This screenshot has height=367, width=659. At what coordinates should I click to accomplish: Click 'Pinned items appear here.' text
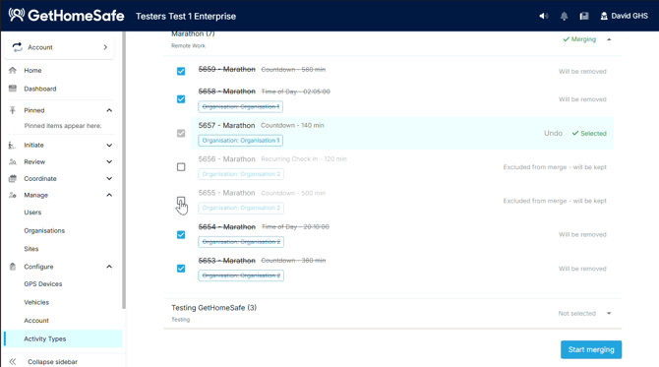[x=63, y=126]
